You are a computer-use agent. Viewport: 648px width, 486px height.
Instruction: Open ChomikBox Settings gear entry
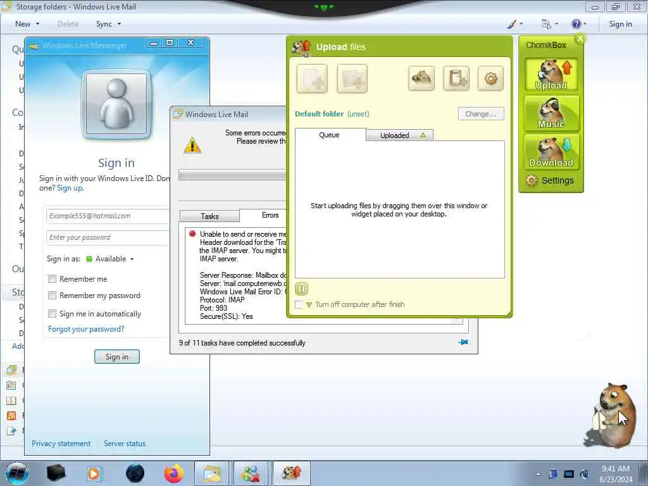click(x=550, y=180)
